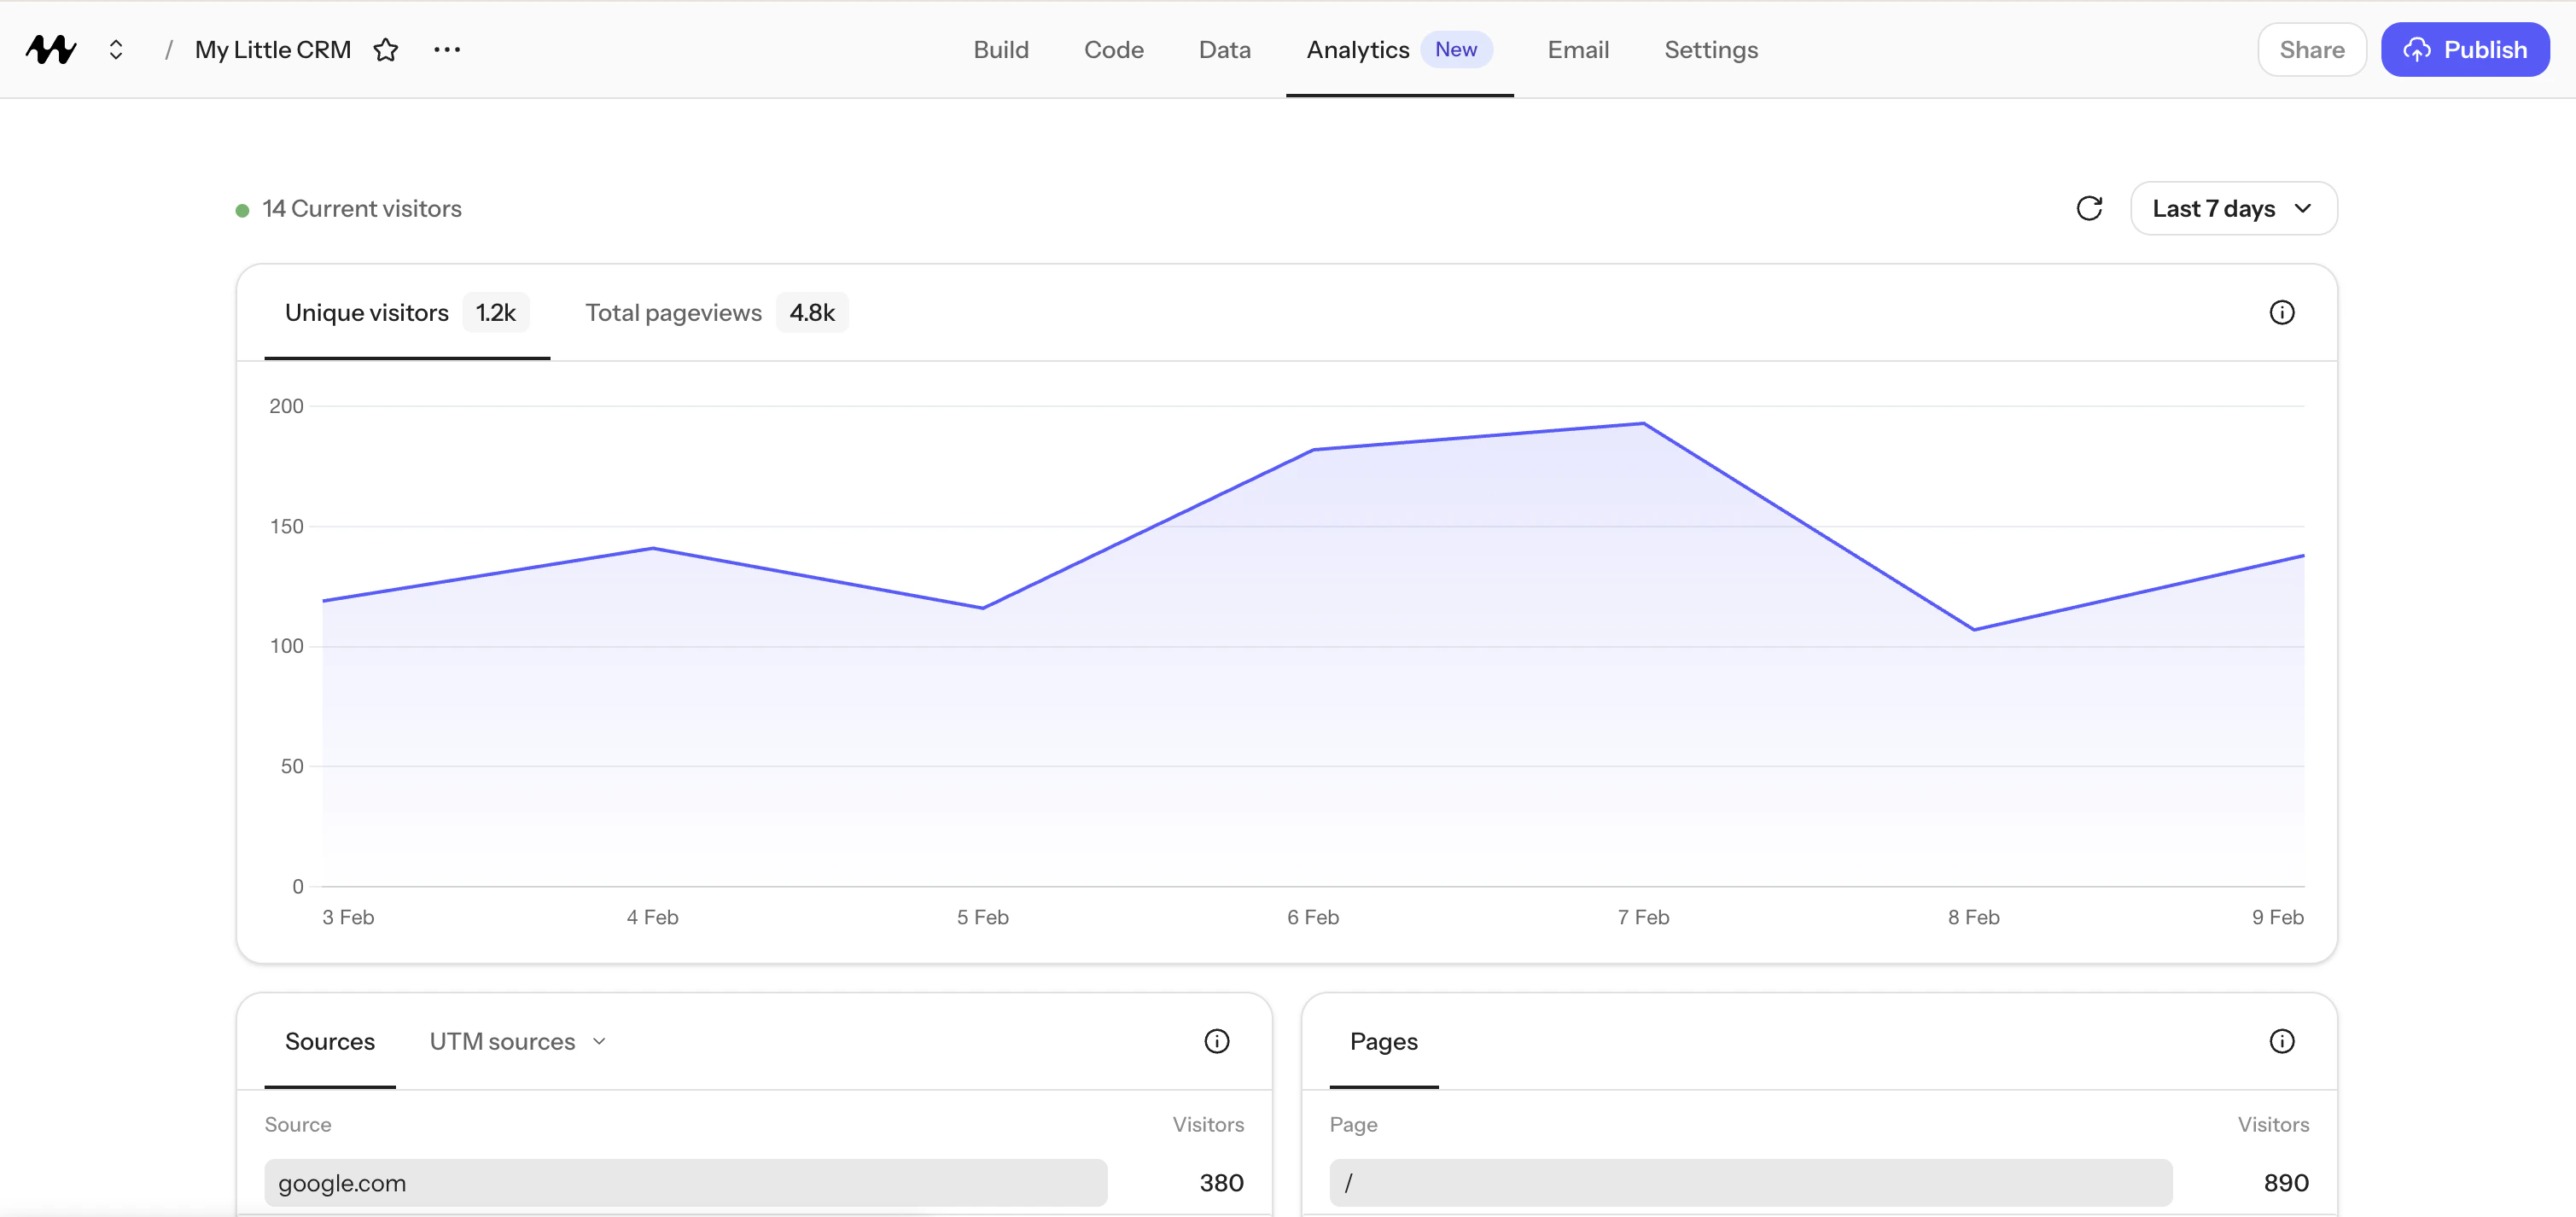Open the Last 7 days dropdown
Screen dimensions: 2576x1217
[x=2233, y=208]
